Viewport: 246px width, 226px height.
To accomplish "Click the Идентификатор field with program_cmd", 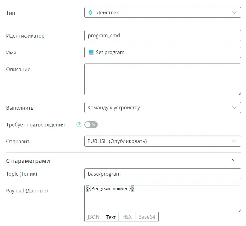I will 163,35.
